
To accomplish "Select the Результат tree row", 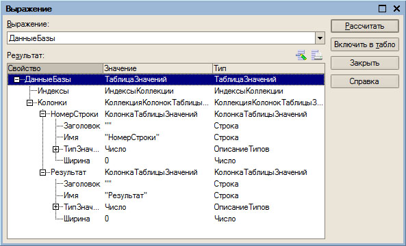I will coord(166,172).
